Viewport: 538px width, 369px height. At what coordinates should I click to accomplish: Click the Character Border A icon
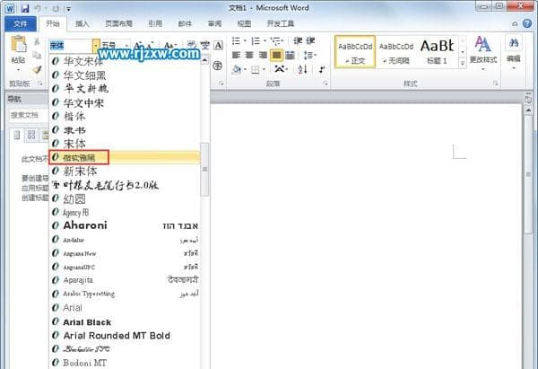click(218, 46)
